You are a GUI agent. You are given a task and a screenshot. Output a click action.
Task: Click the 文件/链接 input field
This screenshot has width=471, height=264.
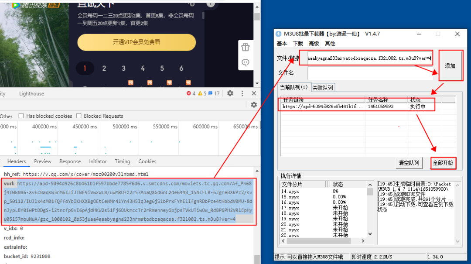point(369,58)
